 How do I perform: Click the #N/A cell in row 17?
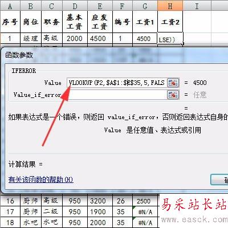click(145, 211)
